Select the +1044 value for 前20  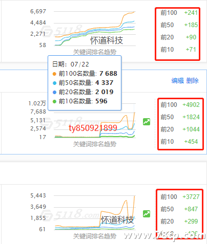(x=191, y=129)
